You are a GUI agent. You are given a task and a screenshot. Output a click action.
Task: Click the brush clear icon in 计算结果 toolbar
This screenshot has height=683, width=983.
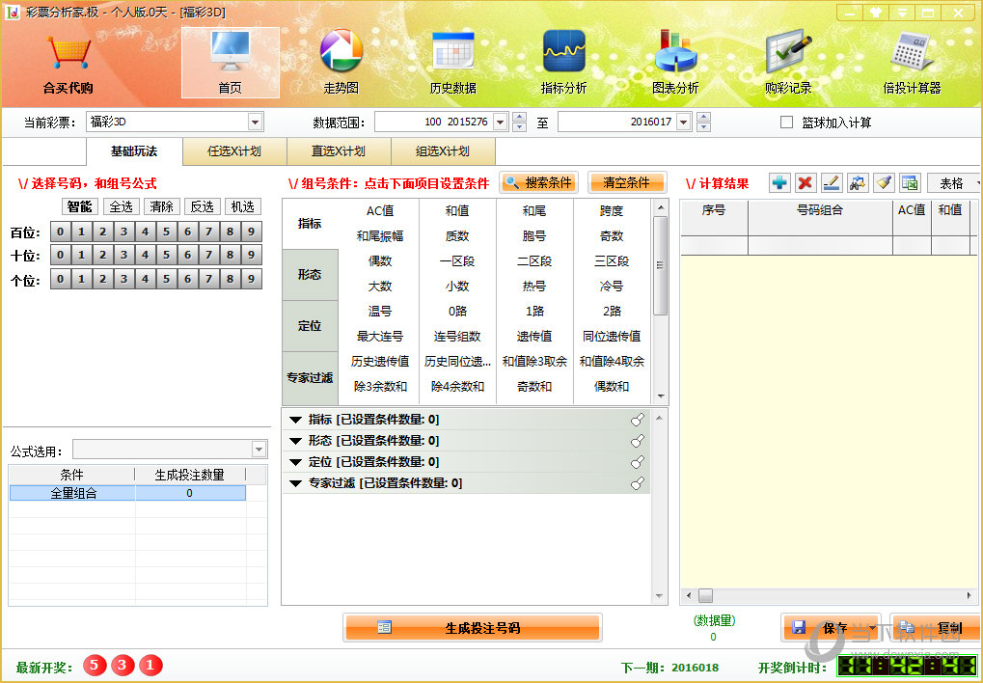[x=884, y=182]
